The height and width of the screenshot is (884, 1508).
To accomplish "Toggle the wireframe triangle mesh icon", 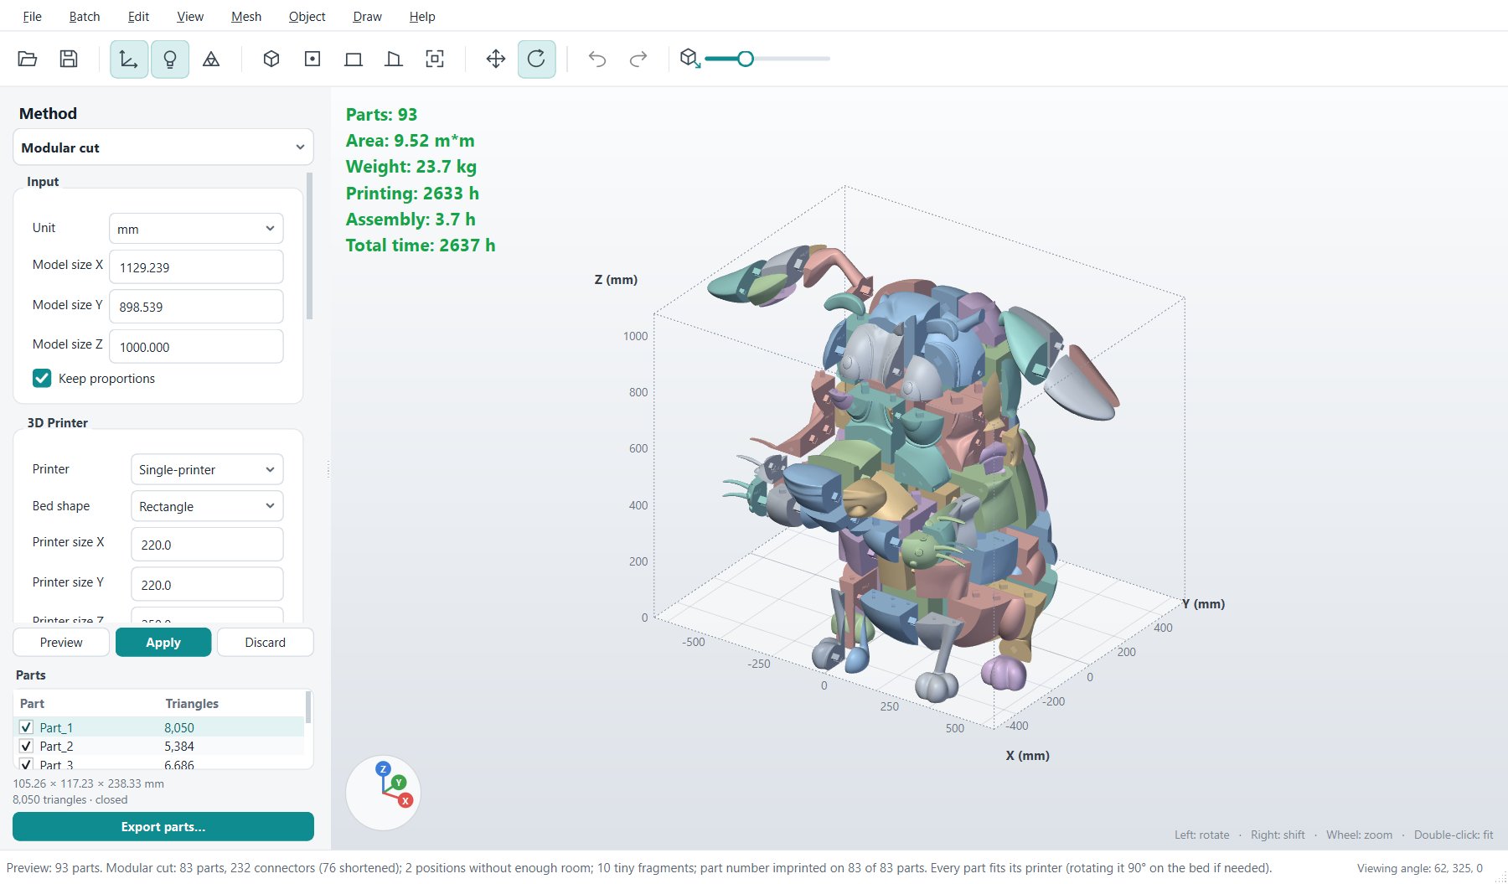I will [x=211, y=59].
